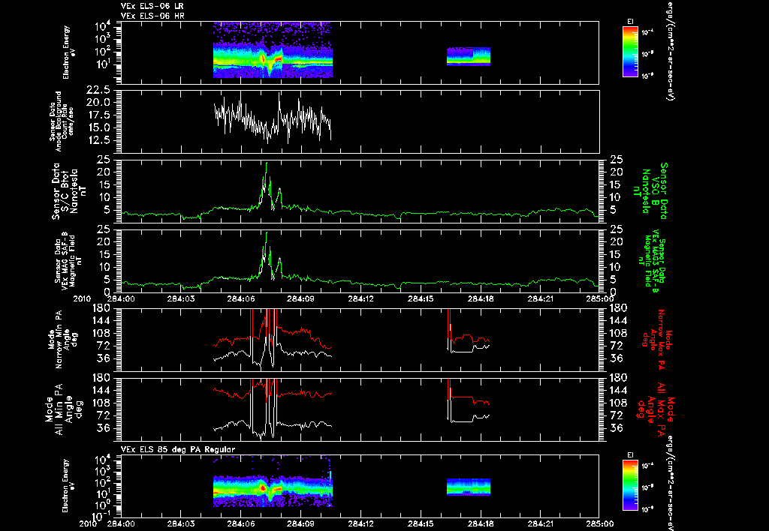The width and height of the screenshot is (769, 531).
Task: Click the color scale bar beside the 85 deg PA spectrogram
Action: (x=630, y=486)
